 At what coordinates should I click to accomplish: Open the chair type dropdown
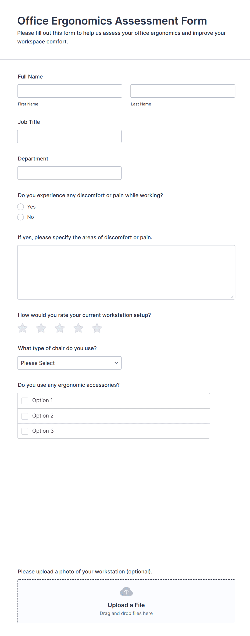point(69,363)
